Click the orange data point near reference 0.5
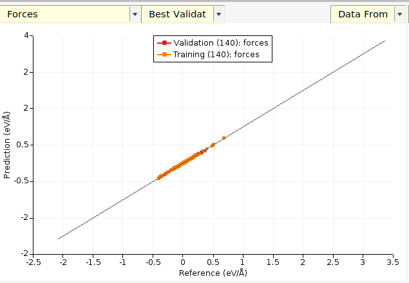The width and height of the screenshot is (409, 283). 213,145
